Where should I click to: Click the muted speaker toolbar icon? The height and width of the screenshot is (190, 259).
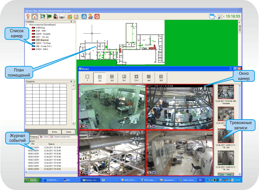(x=55, y=16)
